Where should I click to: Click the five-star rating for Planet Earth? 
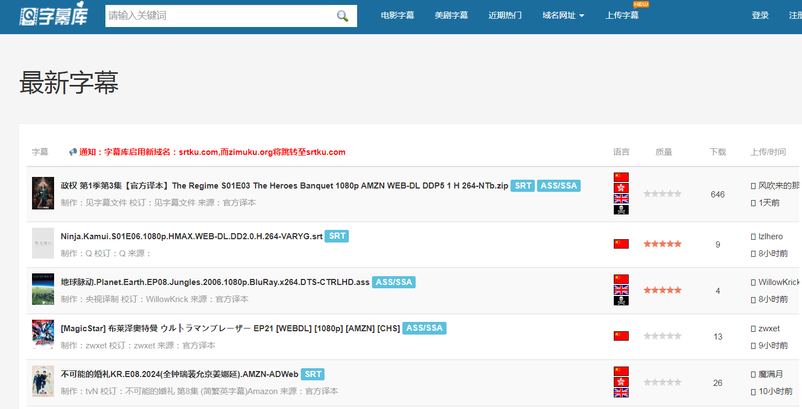pos(662,290)
